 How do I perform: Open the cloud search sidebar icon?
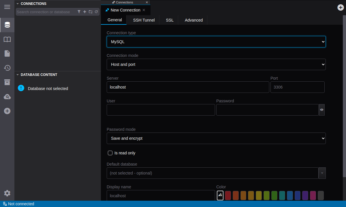[x=7, y=97]
